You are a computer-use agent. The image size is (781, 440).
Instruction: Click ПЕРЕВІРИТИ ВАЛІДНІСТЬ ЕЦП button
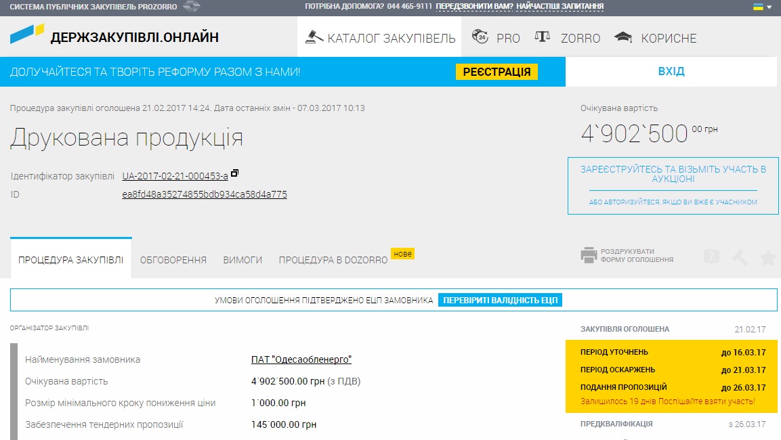500,300
